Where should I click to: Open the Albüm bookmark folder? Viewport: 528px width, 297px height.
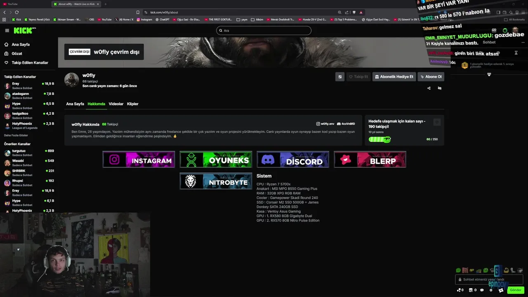click(257, 19)
